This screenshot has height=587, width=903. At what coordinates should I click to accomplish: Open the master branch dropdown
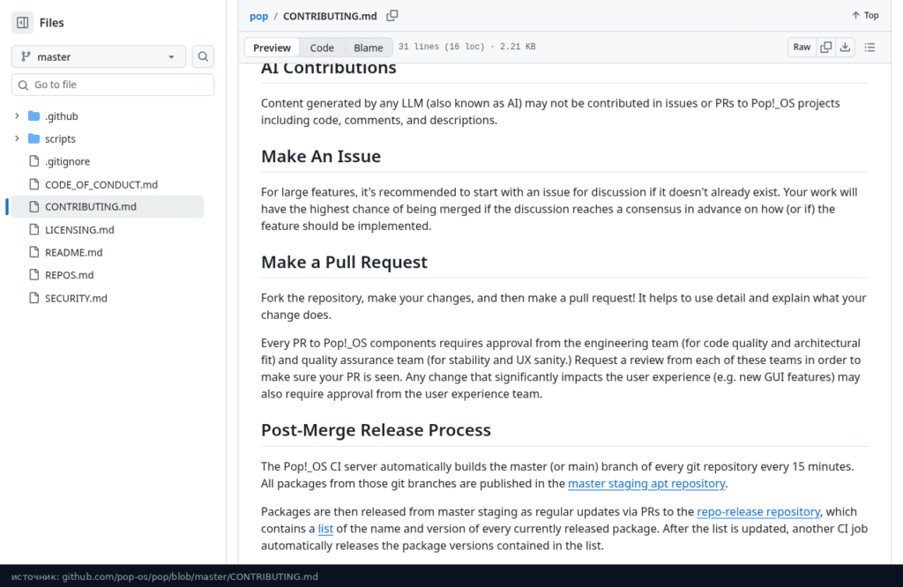(99, 56)
